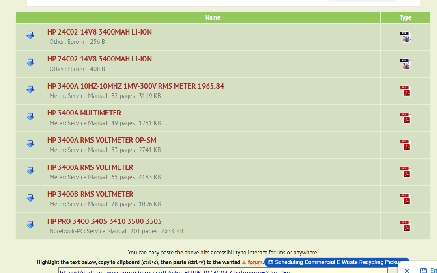Click the 'You can easy paste' instruction text
437x273 pixels.
[223, 253]
